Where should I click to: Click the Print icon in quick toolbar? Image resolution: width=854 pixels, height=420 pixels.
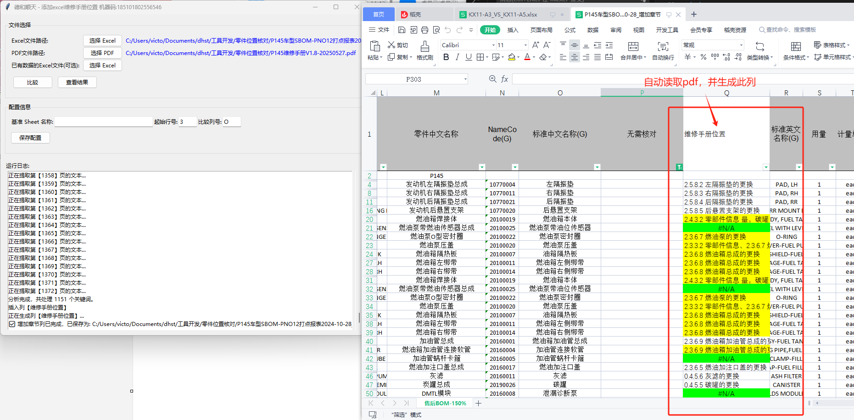point(424,30)
